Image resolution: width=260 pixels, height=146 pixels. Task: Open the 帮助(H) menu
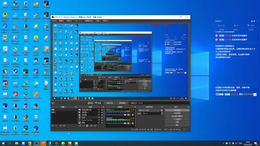pos(106,21)
